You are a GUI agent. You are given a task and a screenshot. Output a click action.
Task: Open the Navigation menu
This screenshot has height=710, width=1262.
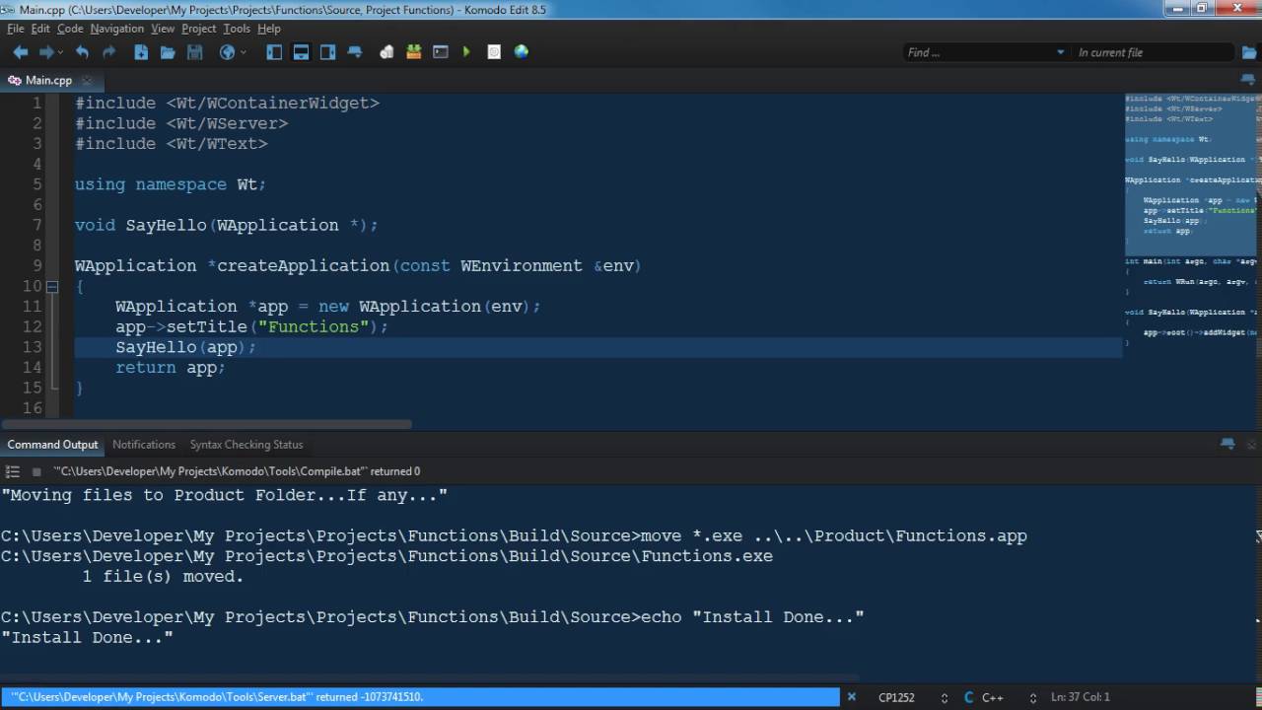[116, 29]
